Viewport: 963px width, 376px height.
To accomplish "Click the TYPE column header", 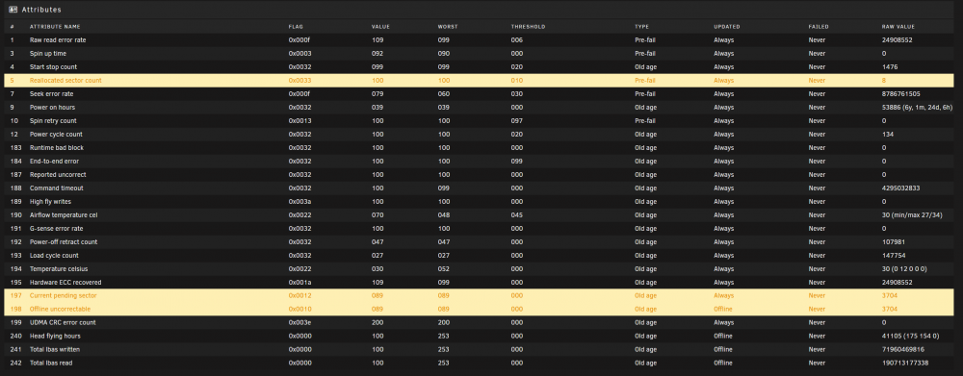I will (x=641, y=27).
